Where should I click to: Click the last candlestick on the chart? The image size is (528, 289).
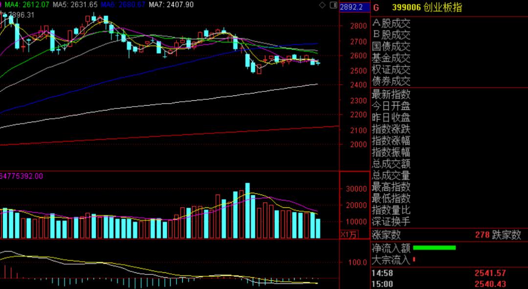318,63
